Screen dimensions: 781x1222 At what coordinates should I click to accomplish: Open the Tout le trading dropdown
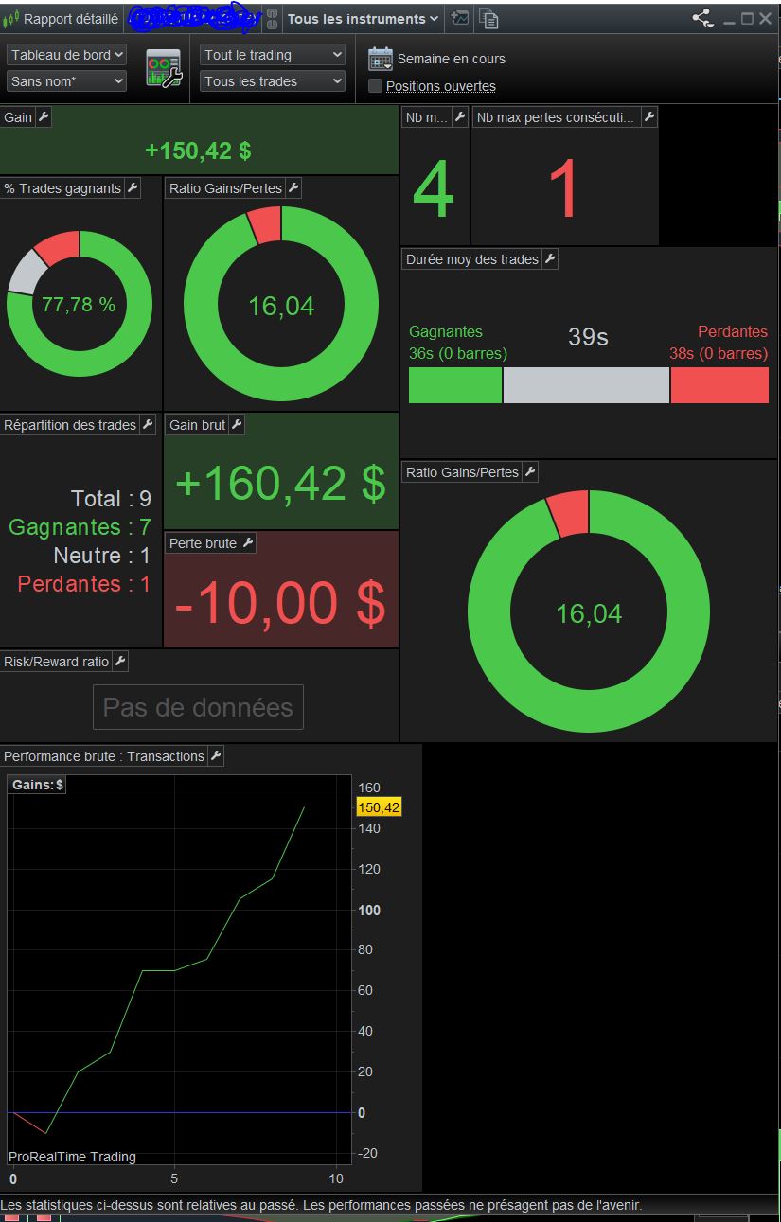[273, 55]
